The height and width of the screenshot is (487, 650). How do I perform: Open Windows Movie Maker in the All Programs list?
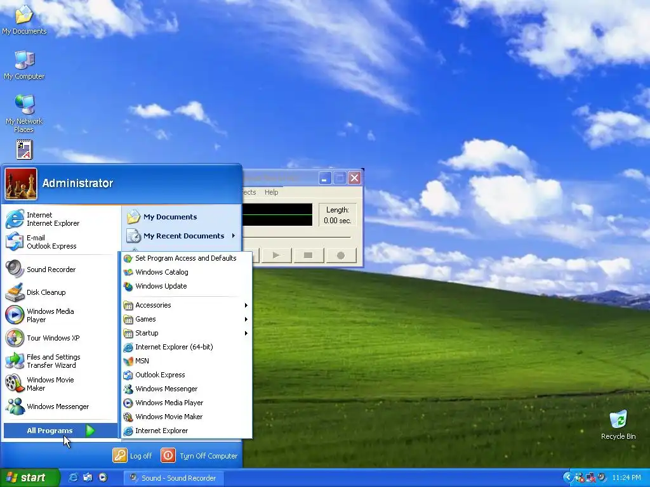tap(186, 417)
